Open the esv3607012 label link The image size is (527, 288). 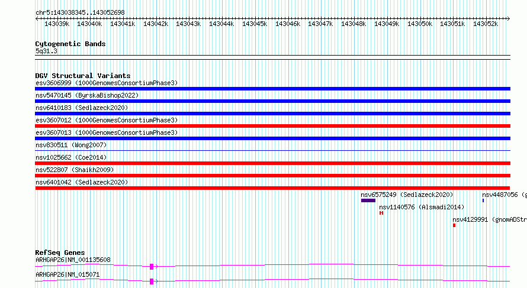click(107, 120)
